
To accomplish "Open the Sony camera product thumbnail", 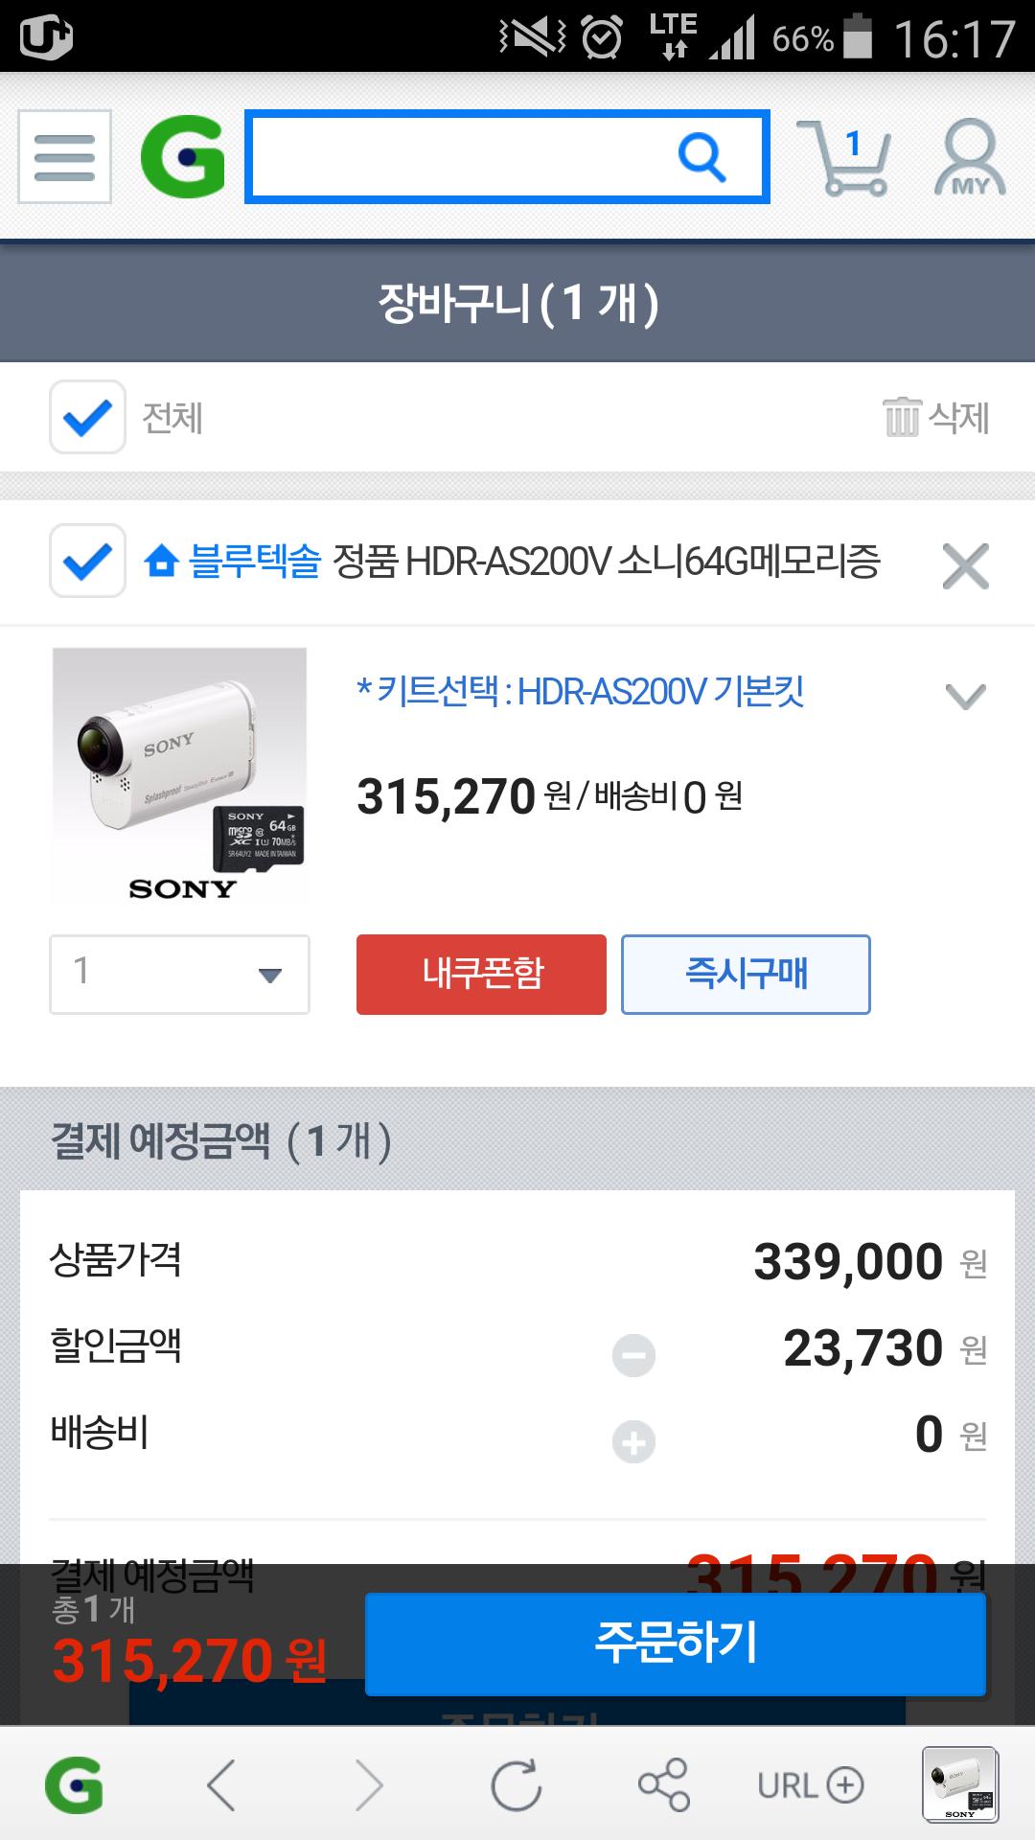I will [x=179, y=775].
